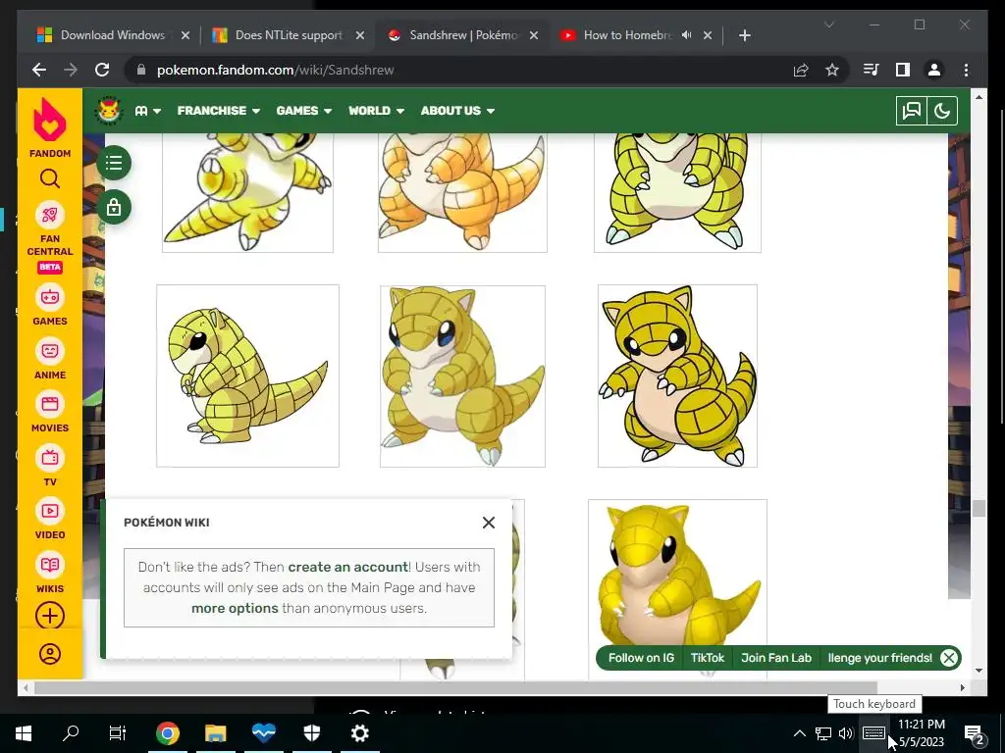This screenshot has width=1005, height=753.
Task: Click Join Fan Lab link
Action: (776, 658)
